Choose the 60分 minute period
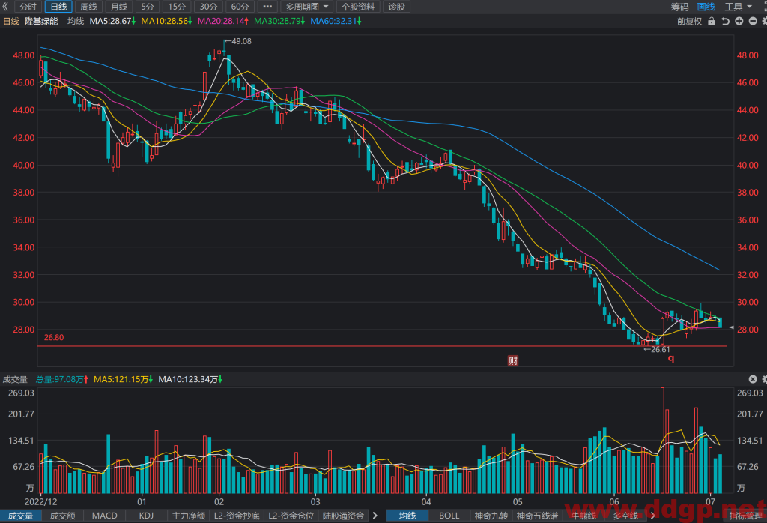This screenshot has height=523, width=767. [240, 6]
